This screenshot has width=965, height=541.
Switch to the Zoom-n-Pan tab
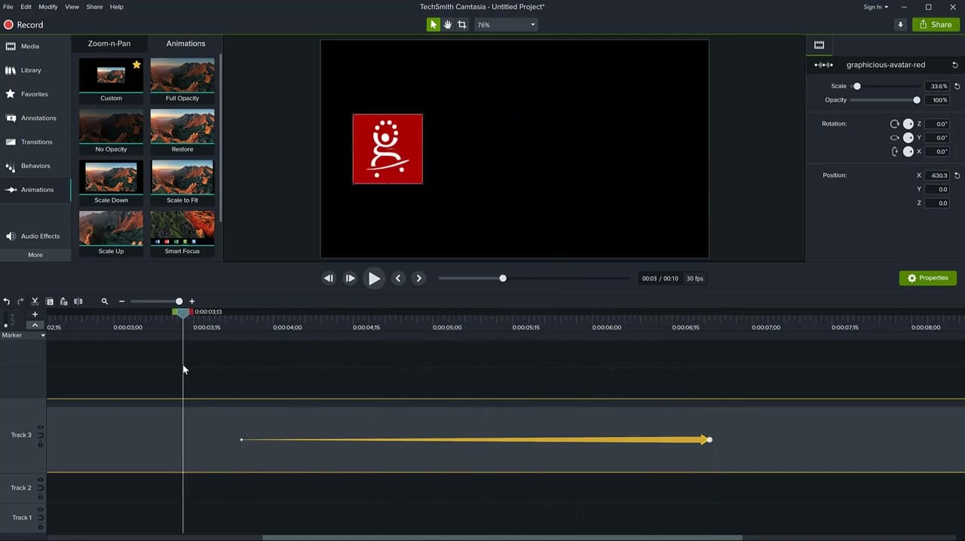109,43
